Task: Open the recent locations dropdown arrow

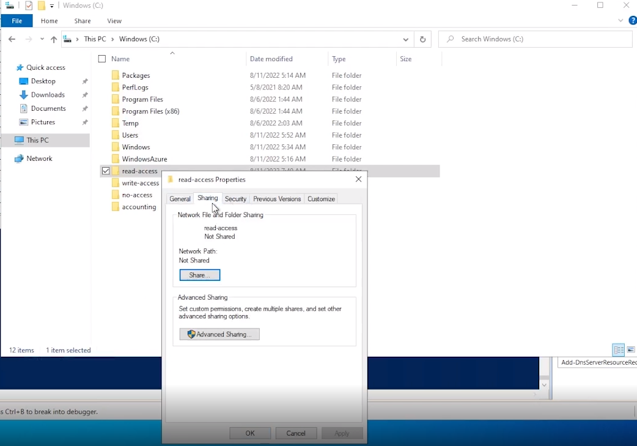Action: (x=42, y=39)
